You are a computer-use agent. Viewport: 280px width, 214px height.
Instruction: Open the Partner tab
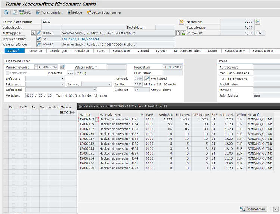coord(161,51)
